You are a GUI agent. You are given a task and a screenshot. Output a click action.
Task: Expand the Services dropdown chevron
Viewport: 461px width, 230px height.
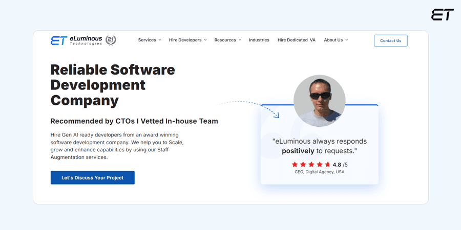point(160,40)
